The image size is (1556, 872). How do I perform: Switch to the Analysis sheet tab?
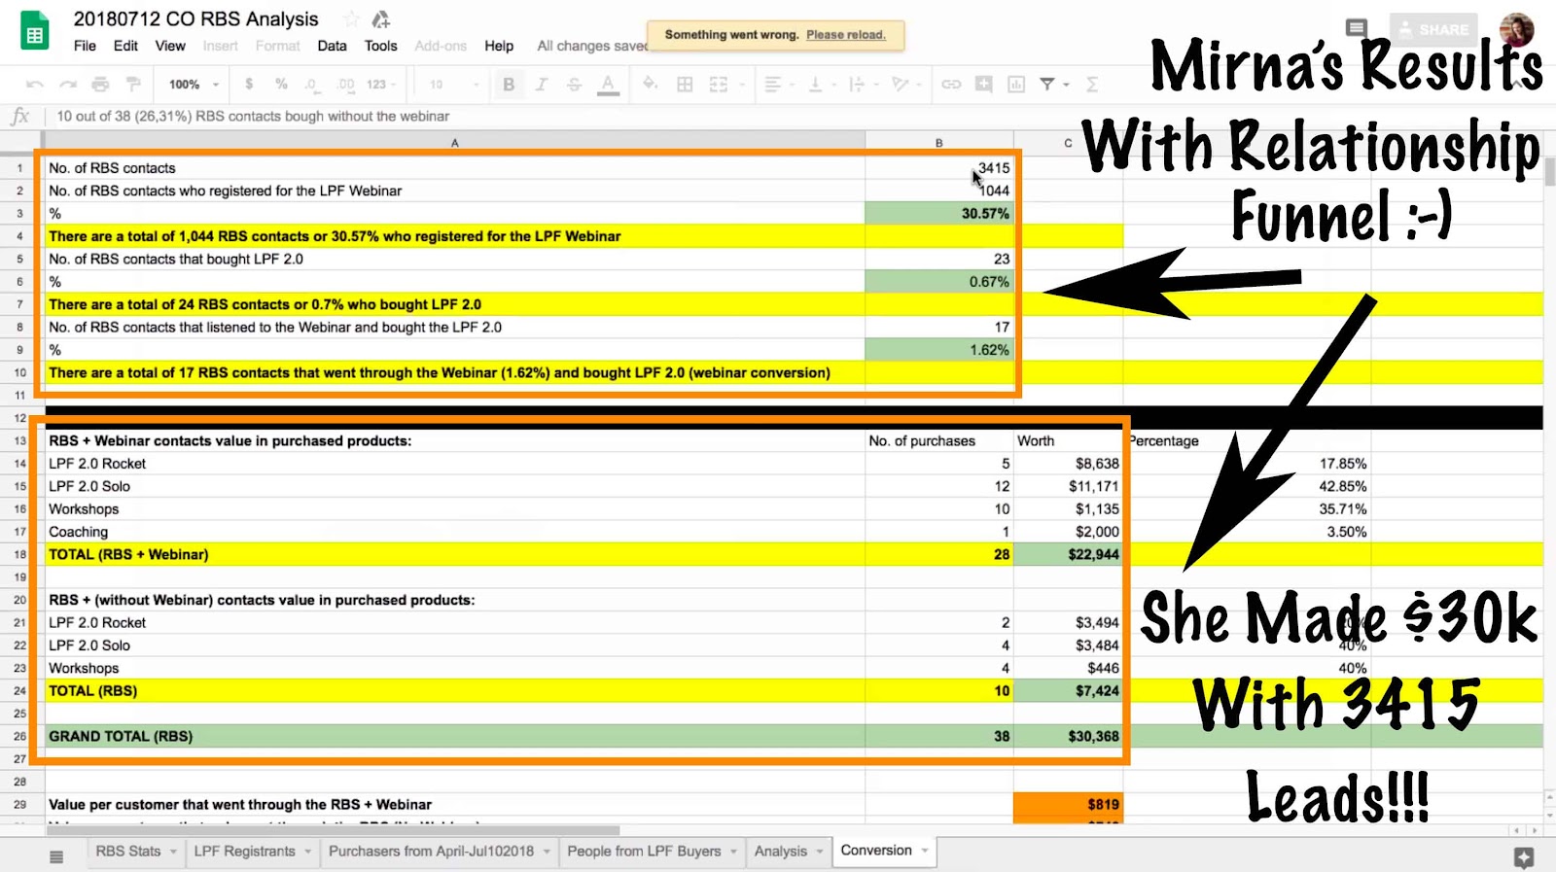[781, 852]
